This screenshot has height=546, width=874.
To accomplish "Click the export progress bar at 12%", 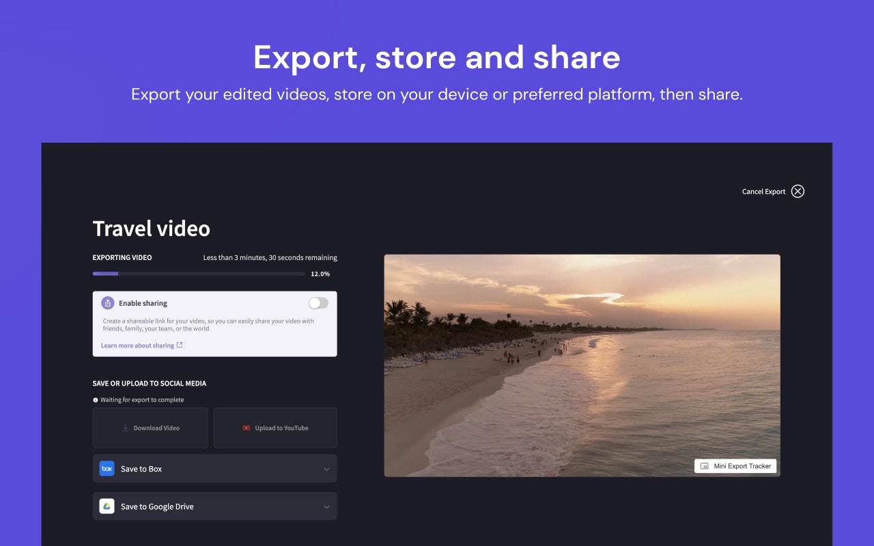I will 198,273.
